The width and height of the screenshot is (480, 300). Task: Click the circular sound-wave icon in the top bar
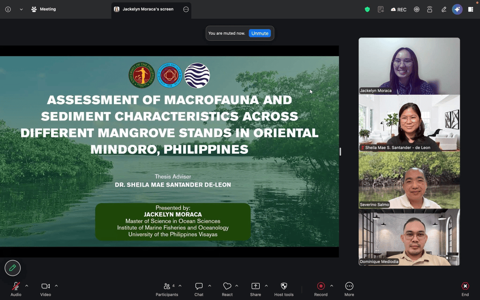[x=416, y=9]
